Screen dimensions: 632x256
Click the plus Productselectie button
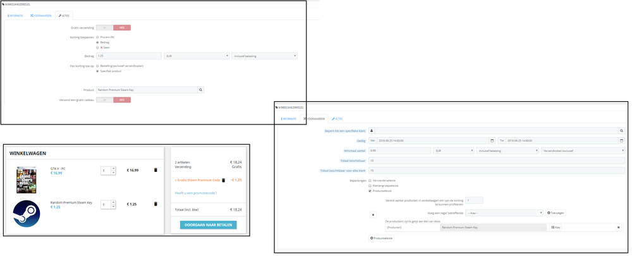(382, 238)
